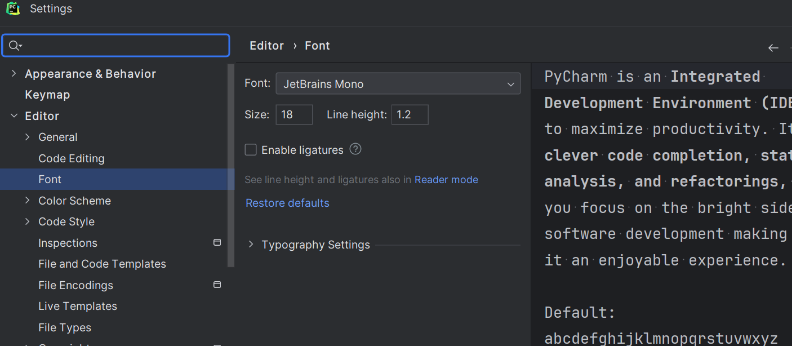Focus the settings search field

116,46
